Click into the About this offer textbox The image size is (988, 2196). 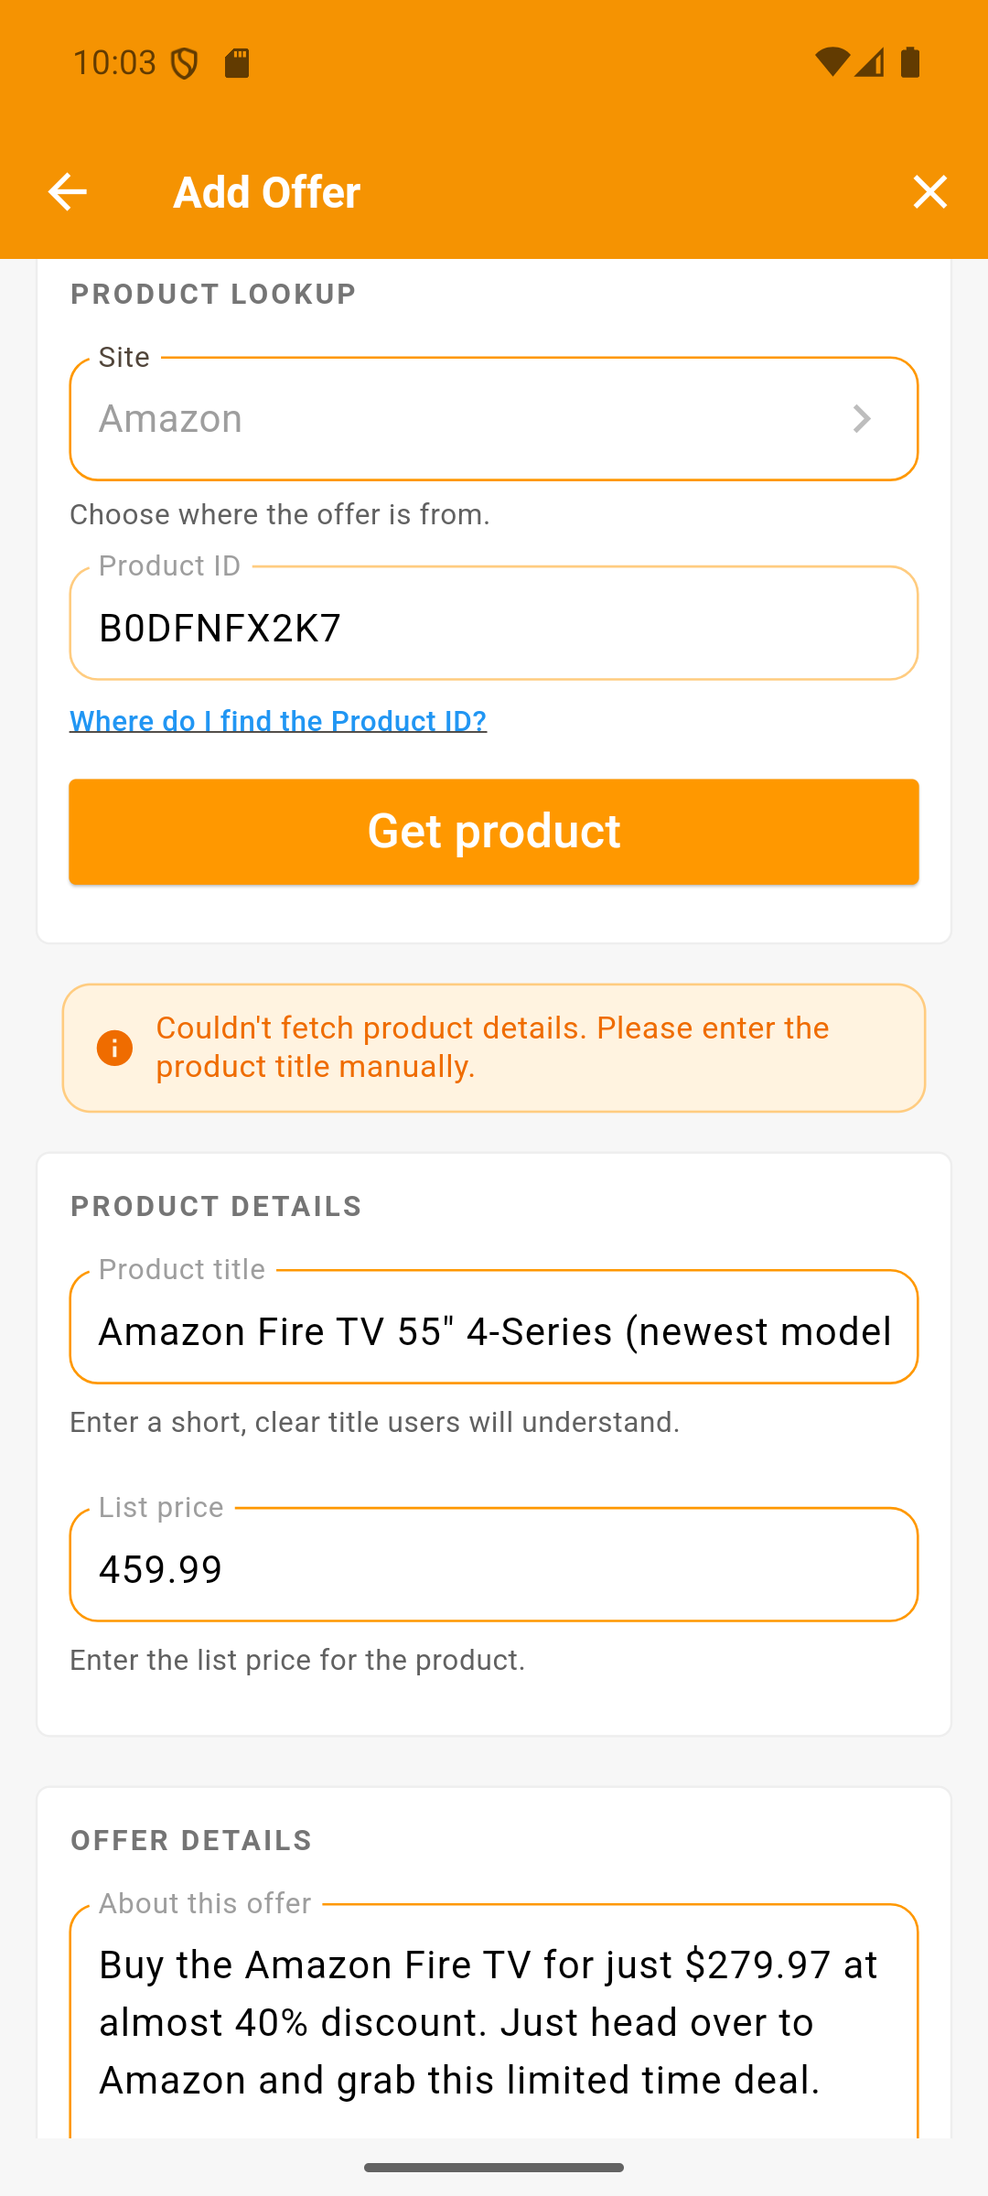tap(494, 2022)
